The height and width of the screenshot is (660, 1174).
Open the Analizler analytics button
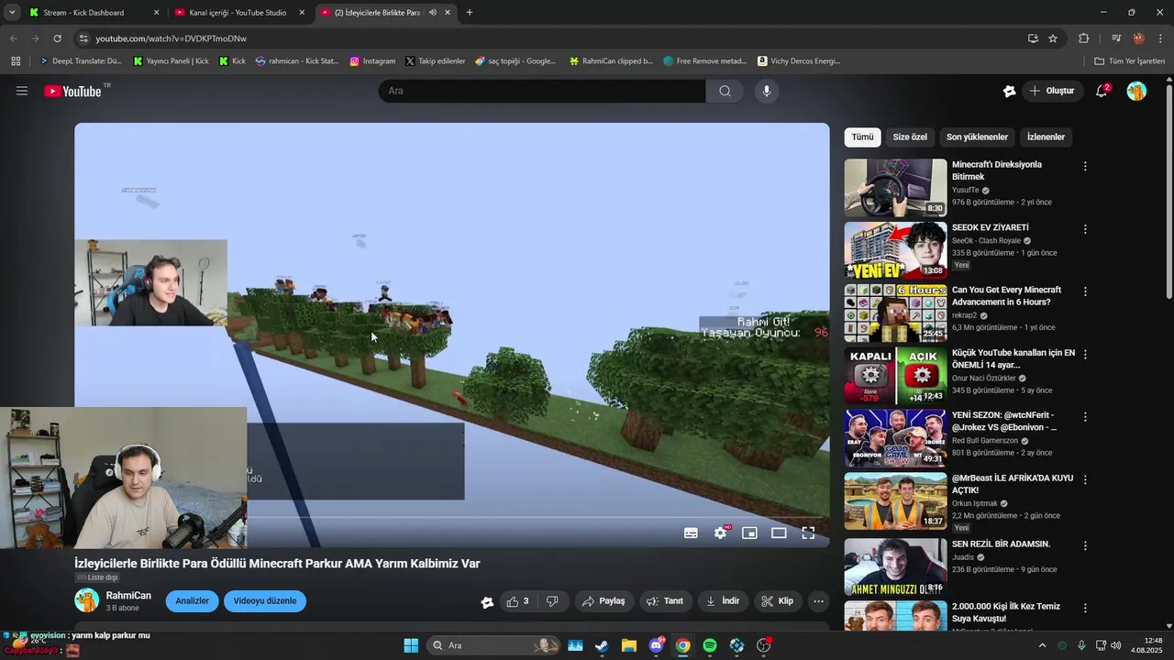pos(192,601)
